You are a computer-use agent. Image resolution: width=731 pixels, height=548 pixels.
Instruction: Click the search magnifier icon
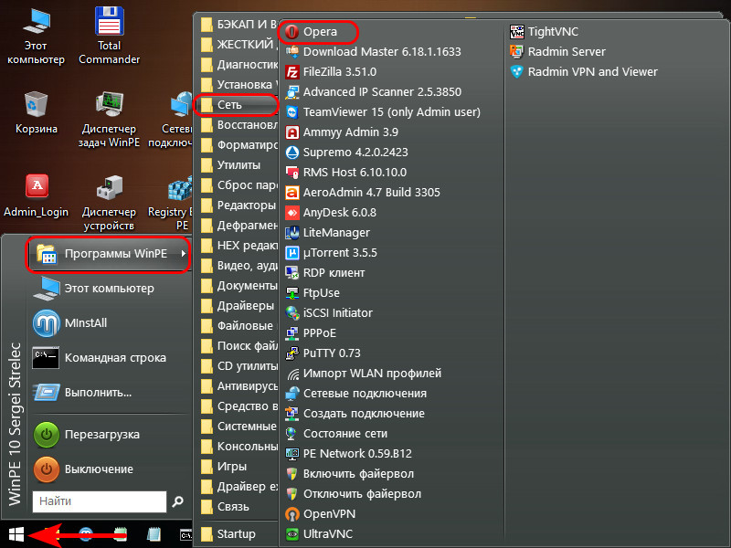pos(177,501)
